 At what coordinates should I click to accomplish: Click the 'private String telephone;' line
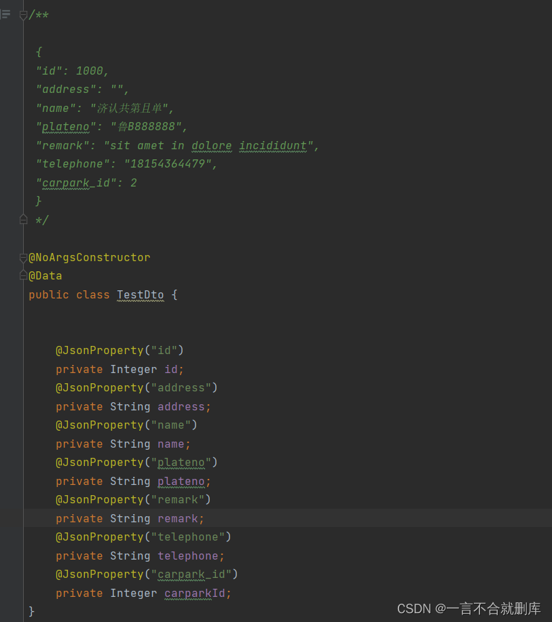coord(140,556)
